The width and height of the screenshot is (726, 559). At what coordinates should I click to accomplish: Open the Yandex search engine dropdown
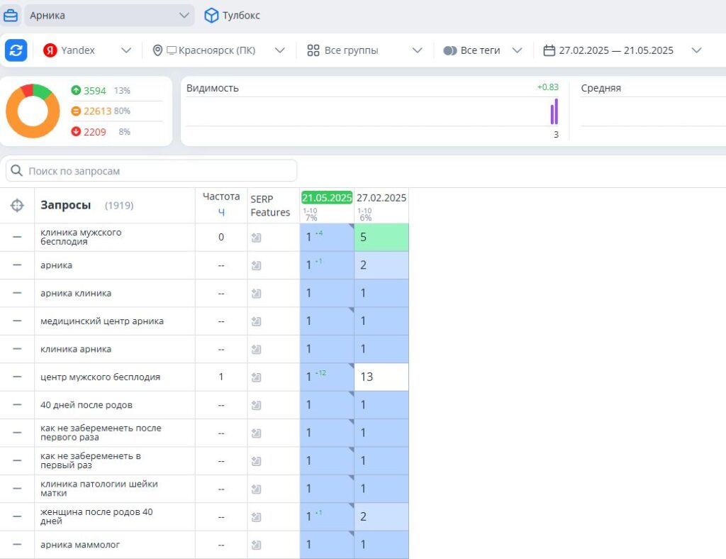click(88, 50)
